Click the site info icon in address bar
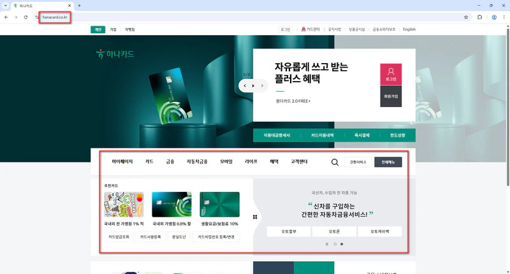 [37, 17]
